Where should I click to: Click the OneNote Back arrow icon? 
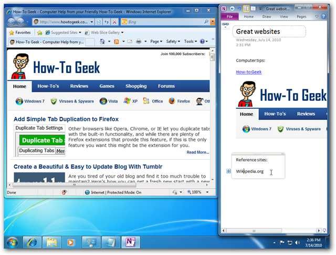(x=232, y=8)
